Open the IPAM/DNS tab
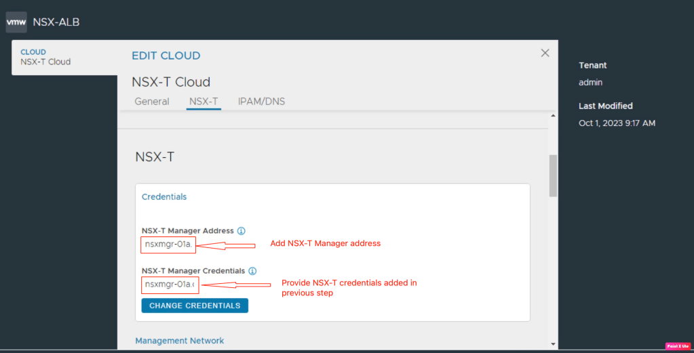The image size is (694, 353). [x=261, y=102]
